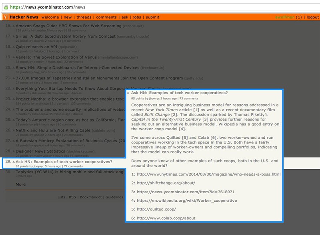Open the awolfman user profile link
Image resolution: width=320 pixels, height=235 pixels.
[285, 17]
